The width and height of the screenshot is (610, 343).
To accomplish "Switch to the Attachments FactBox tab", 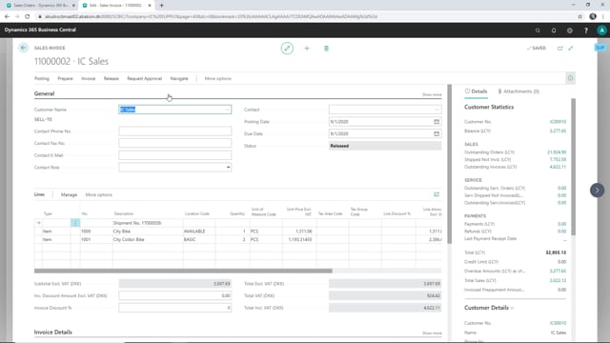I will pos(518,91).
